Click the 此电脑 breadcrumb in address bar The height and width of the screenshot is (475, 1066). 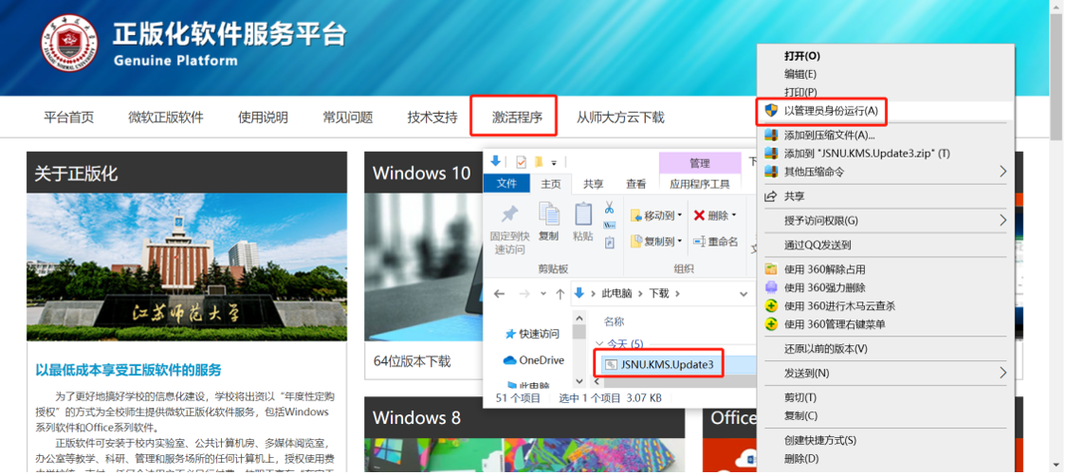[616, 294]
